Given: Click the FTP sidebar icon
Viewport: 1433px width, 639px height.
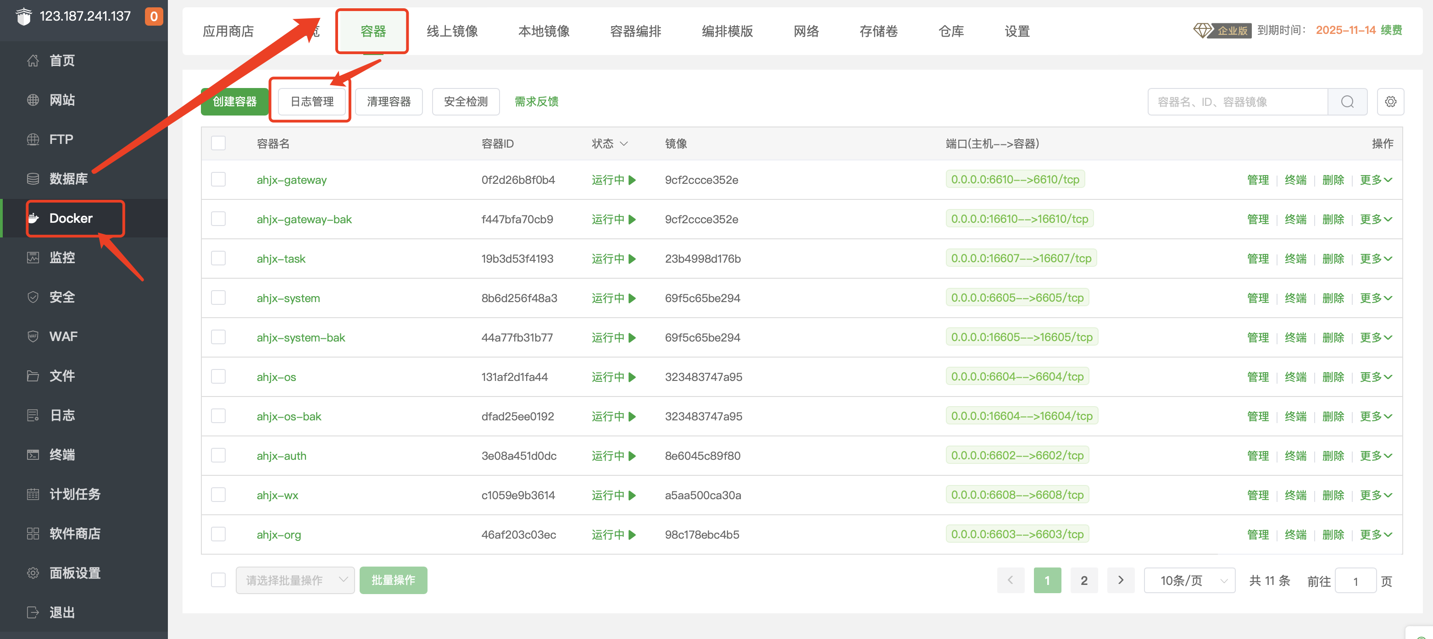Looking at the screenshot, I should click(x=33, y=139).
